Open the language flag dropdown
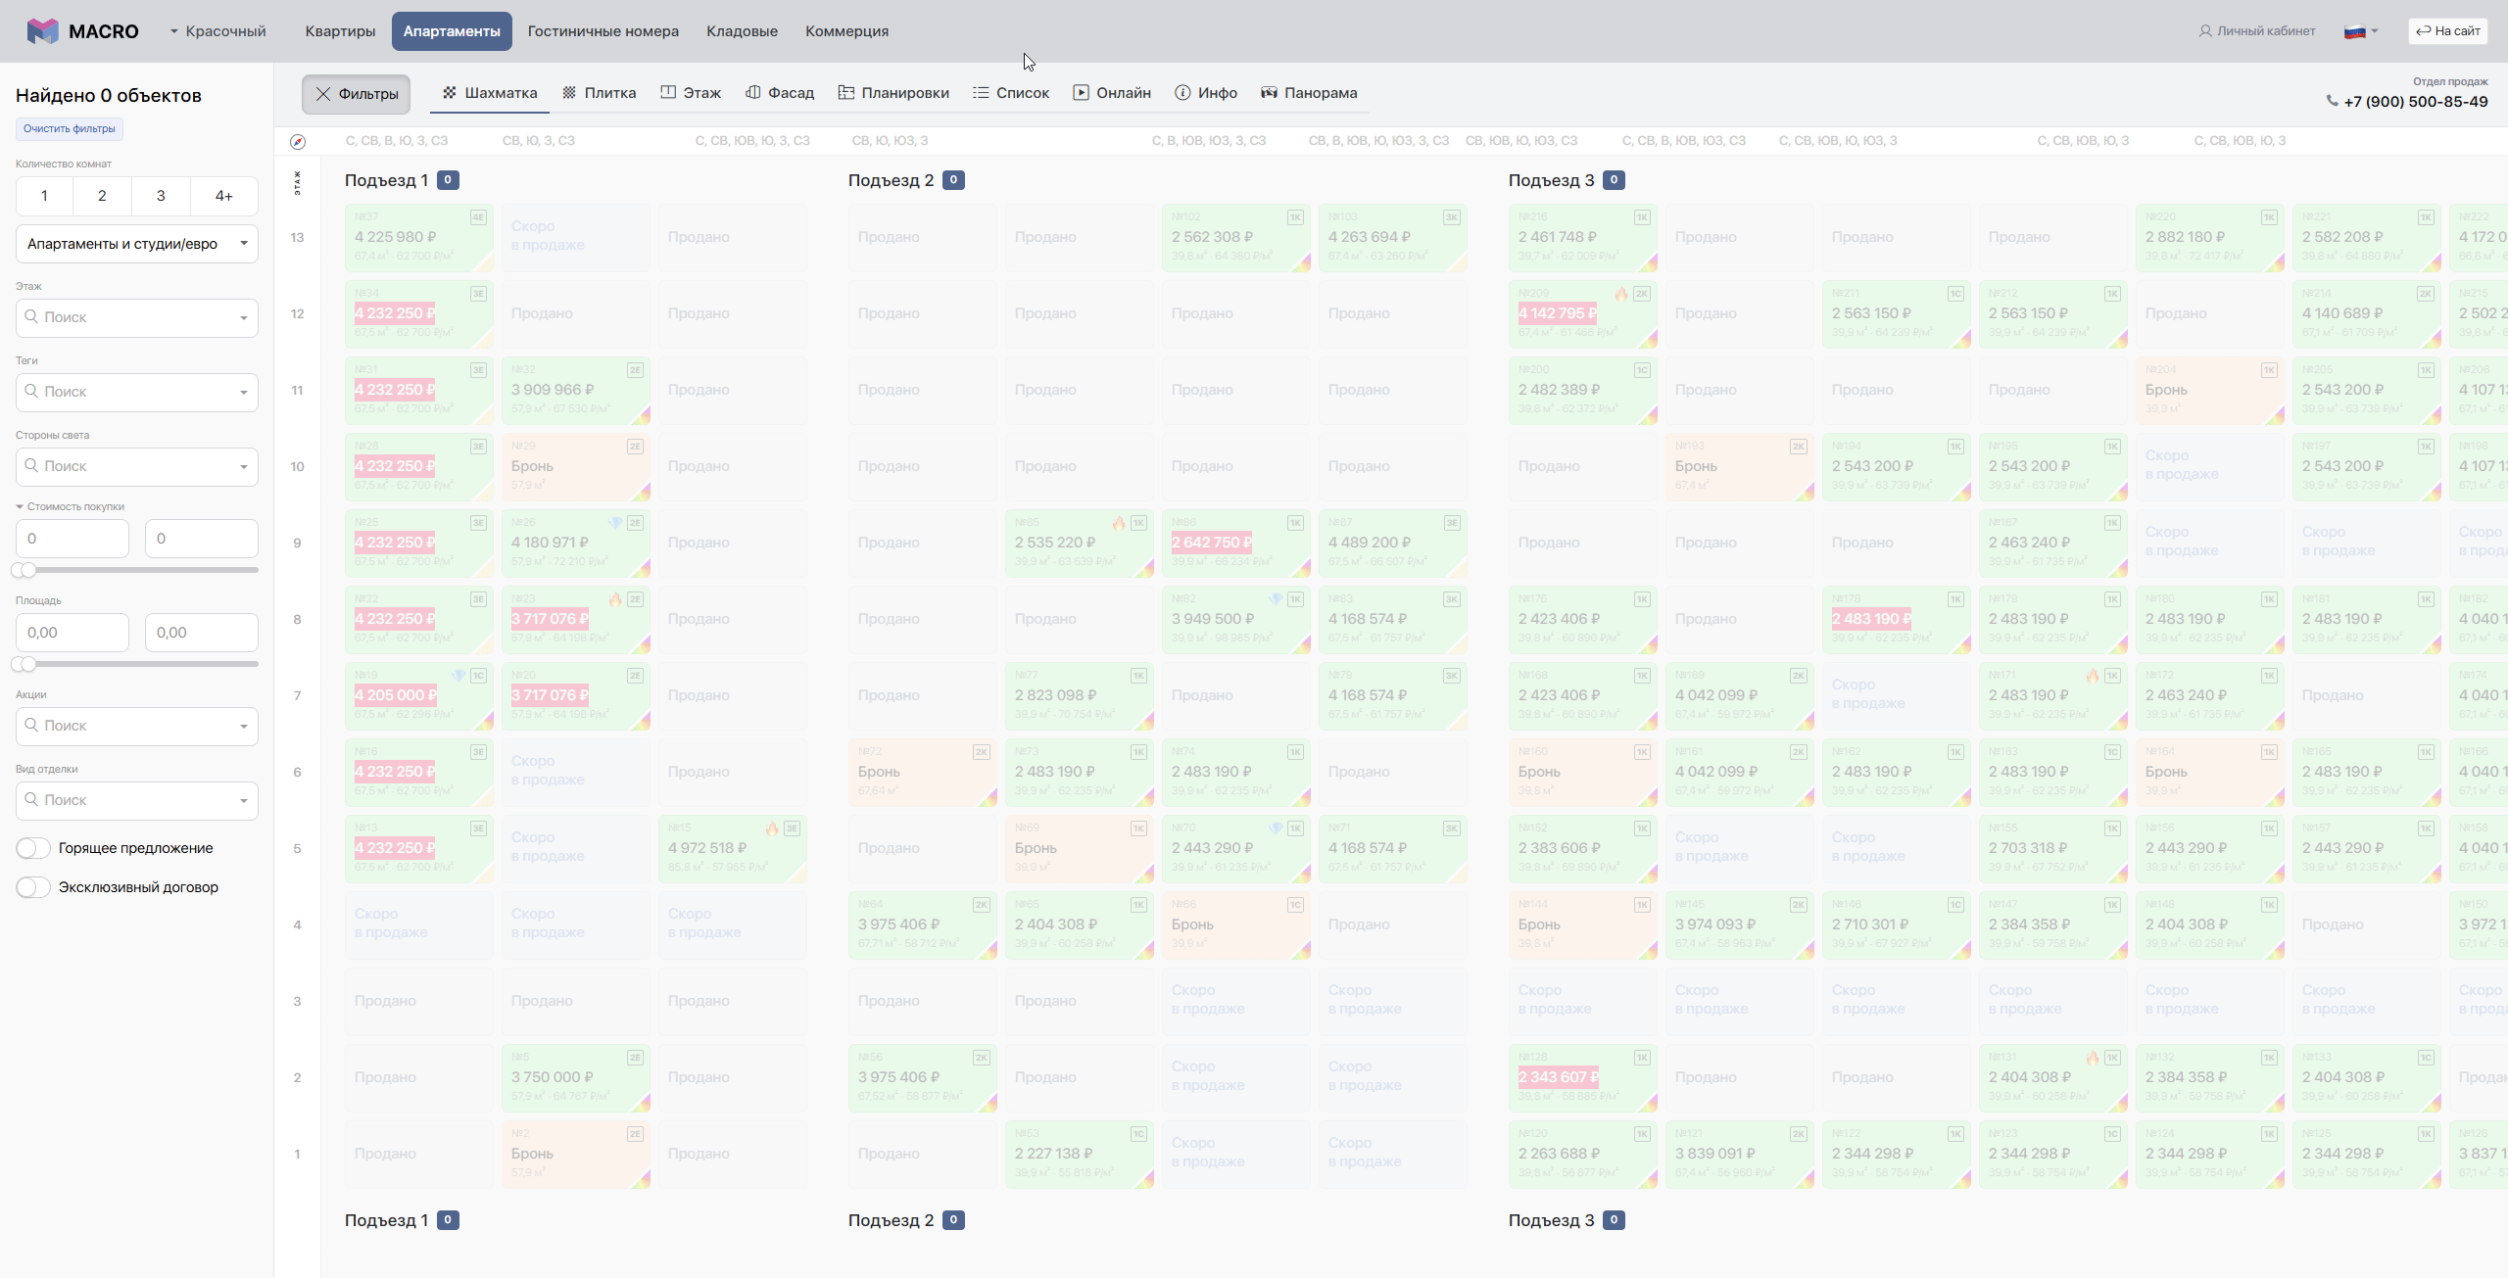The image size is (2508, 1278). 2361,31
